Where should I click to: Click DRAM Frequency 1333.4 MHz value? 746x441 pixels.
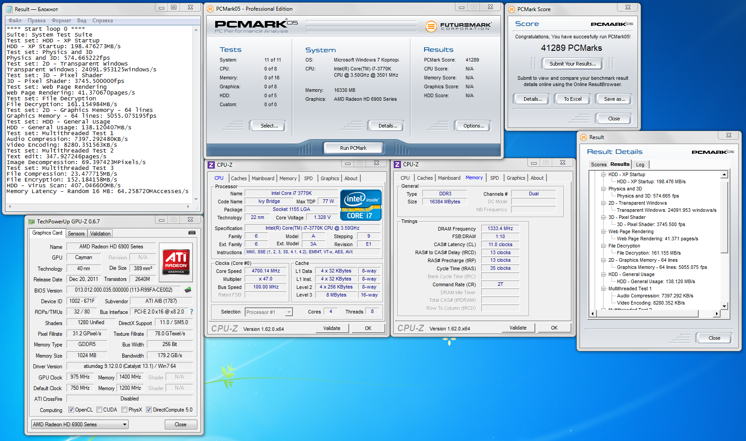[500, 228]
